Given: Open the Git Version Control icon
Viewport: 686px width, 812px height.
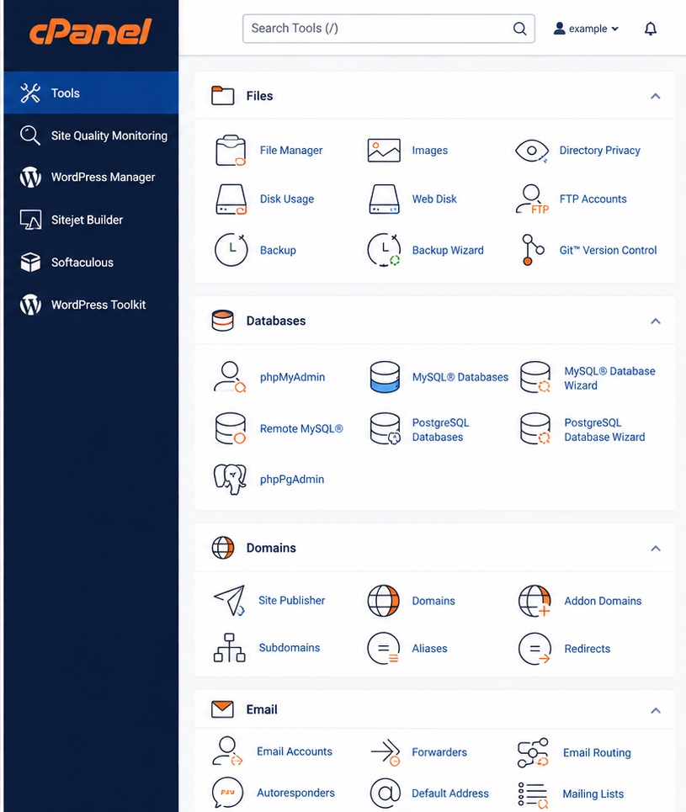Looking at the screenshot, I should click(x=533, y=250).
